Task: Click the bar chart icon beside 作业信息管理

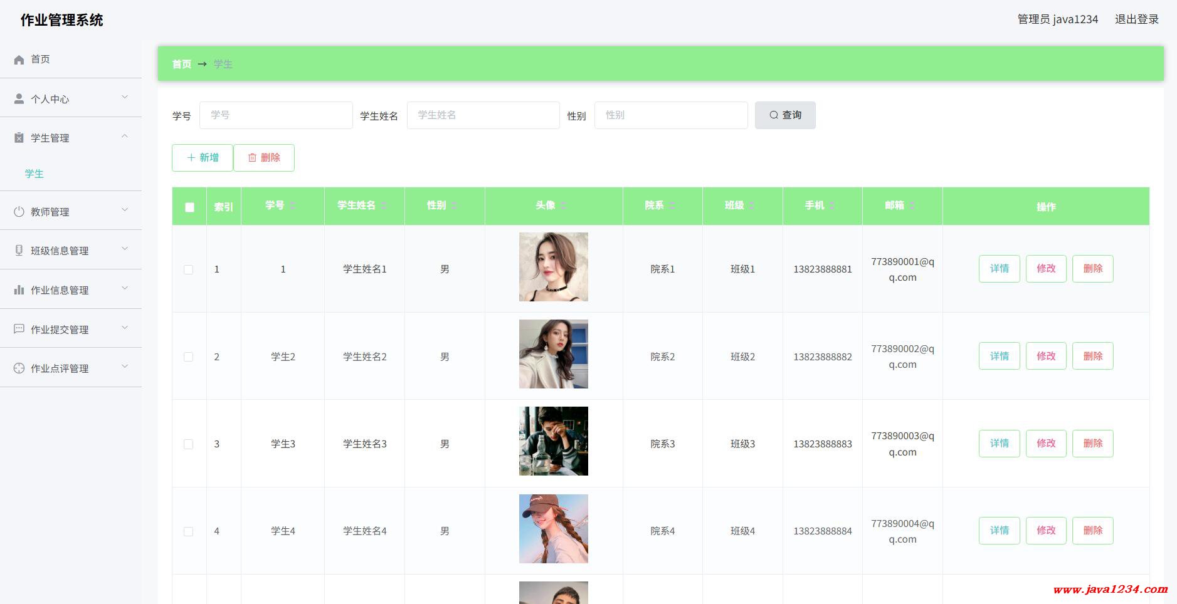Action: click(19, 290)
